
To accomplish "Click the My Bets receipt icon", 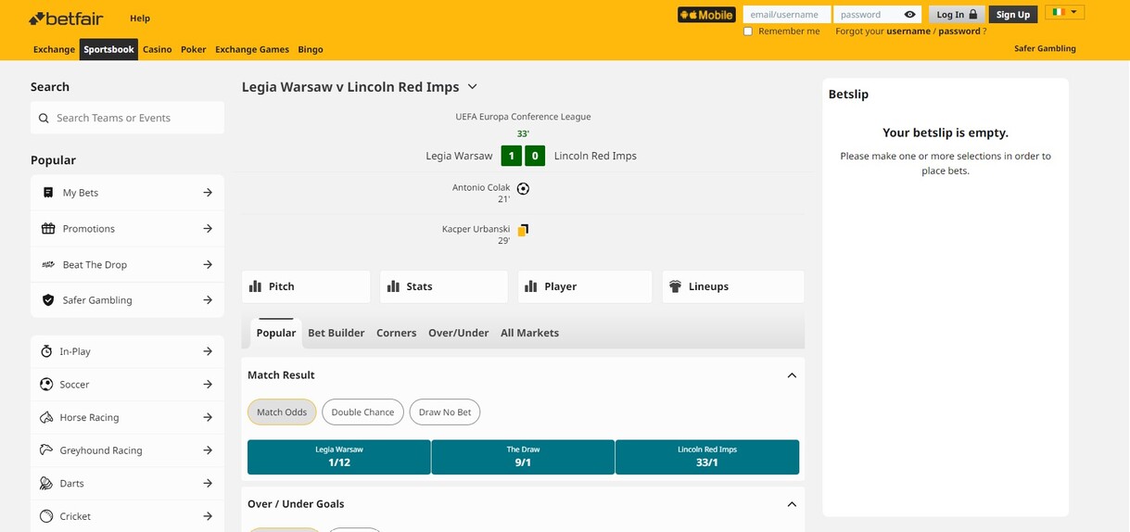I will pyautogui.click(x=48, y=193).
